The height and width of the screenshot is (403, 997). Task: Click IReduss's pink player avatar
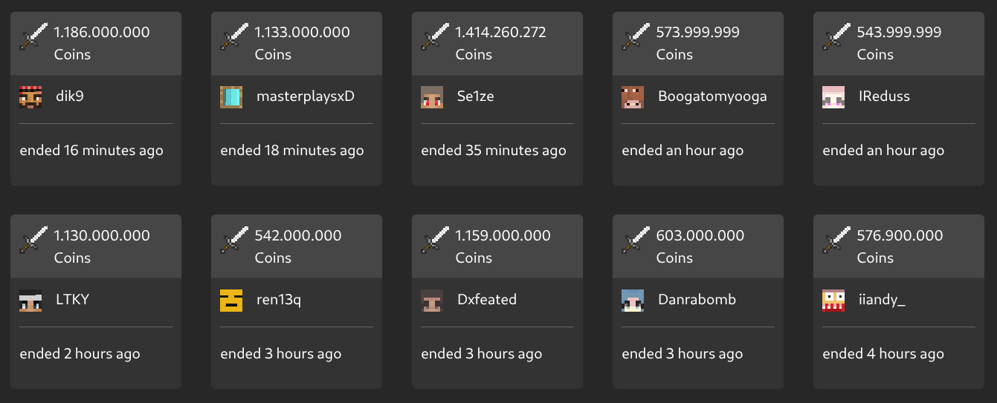tap(833, 96)
